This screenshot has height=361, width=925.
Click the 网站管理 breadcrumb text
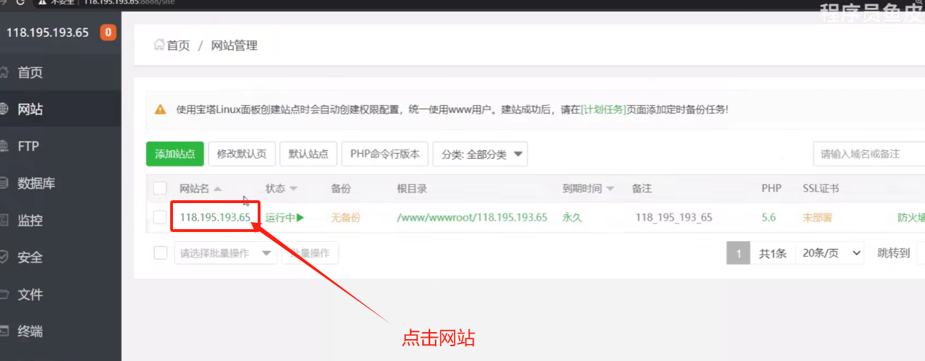click(234, 46)
